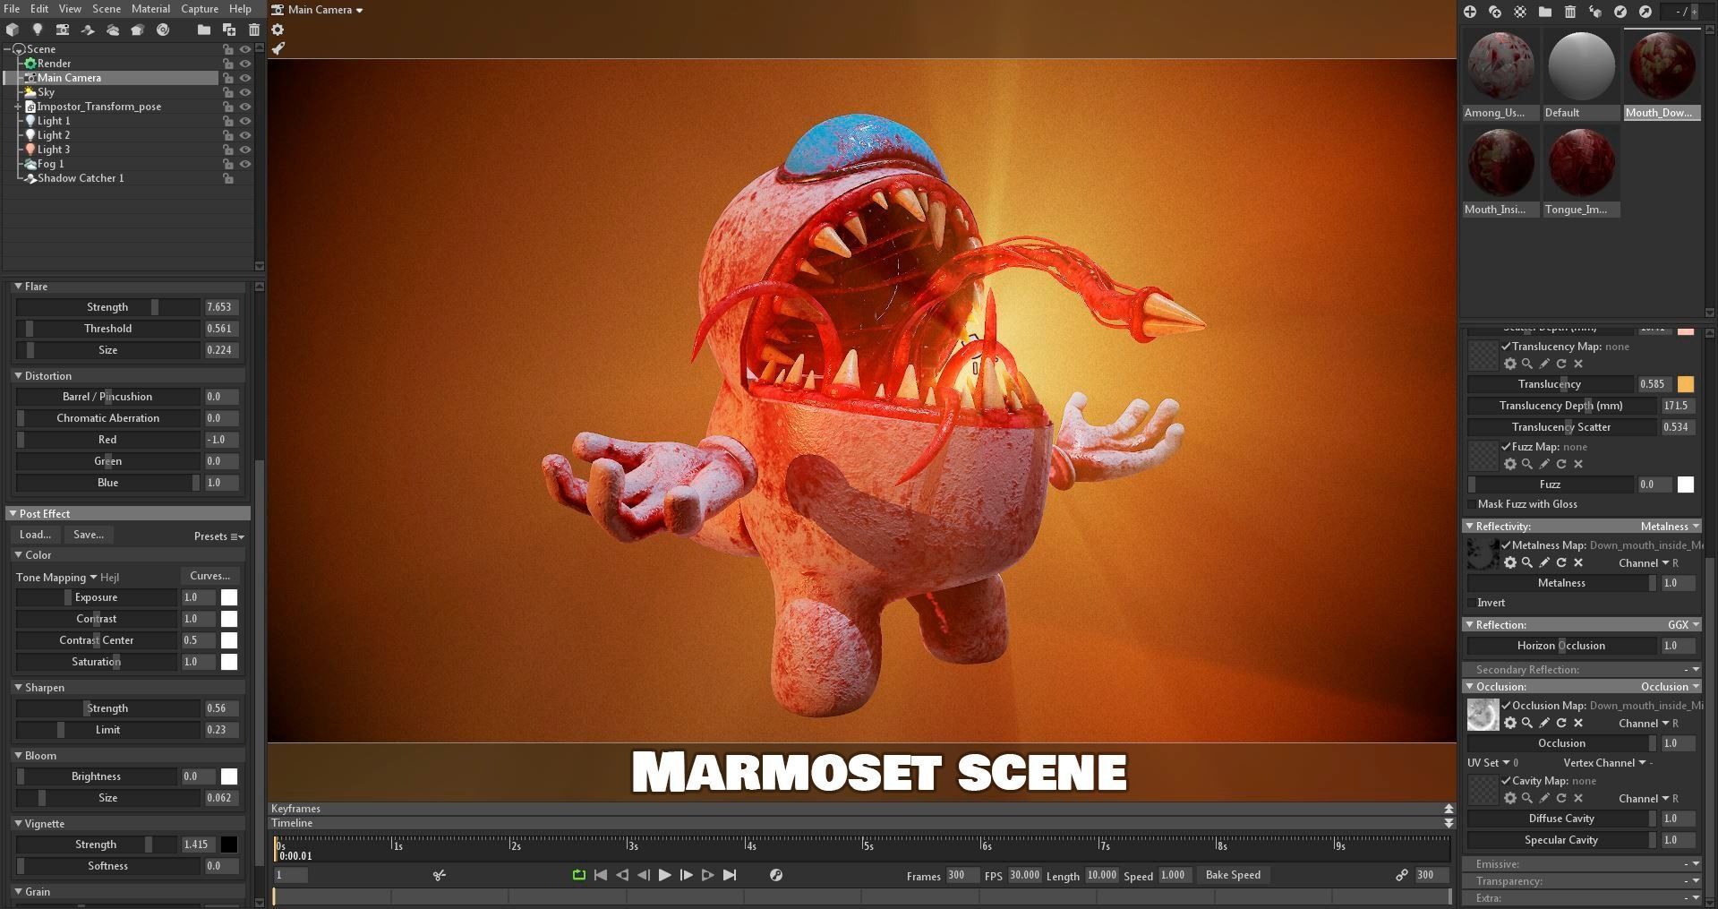The image size is (1718, 909).
Task: Duplicate the selected material
Action: 1495,12
